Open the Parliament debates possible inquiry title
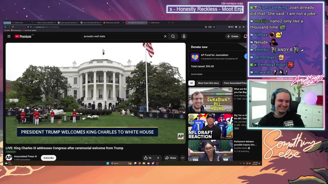Viewport: 328px width, 184px height. pos(245,143)
